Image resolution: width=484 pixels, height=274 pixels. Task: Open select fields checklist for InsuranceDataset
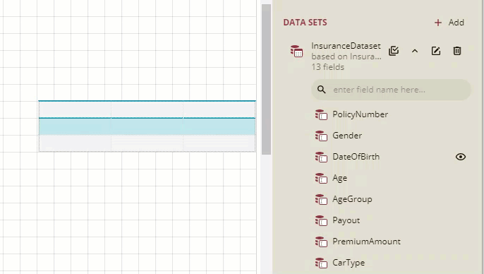point(394,51)
